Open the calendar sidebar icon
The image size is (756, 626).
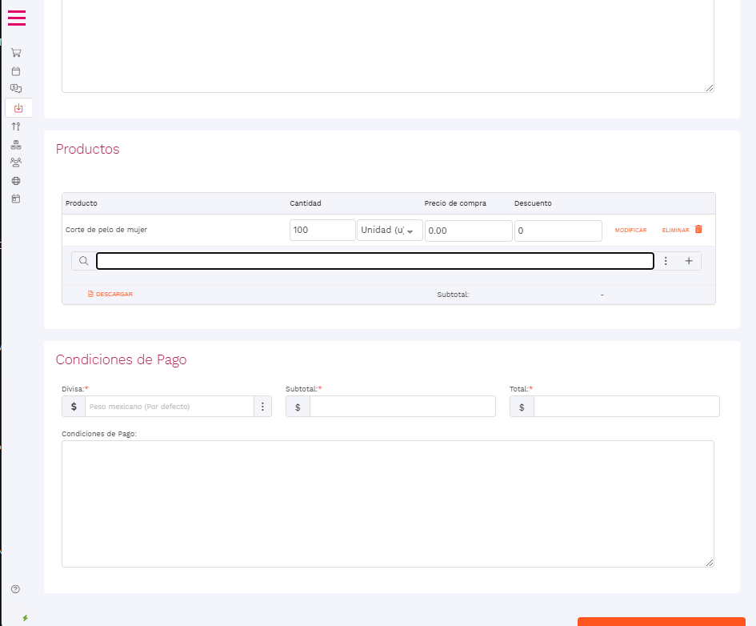click(x=16, y=71)
